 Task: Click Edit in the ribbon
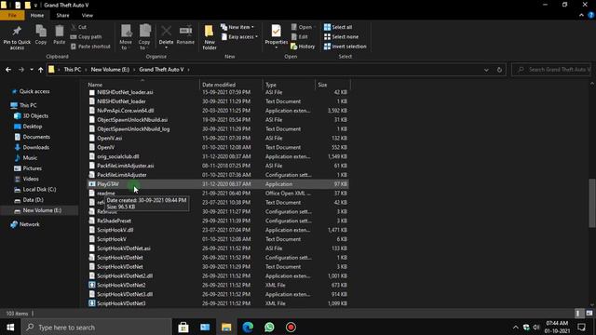click(300, 37)
